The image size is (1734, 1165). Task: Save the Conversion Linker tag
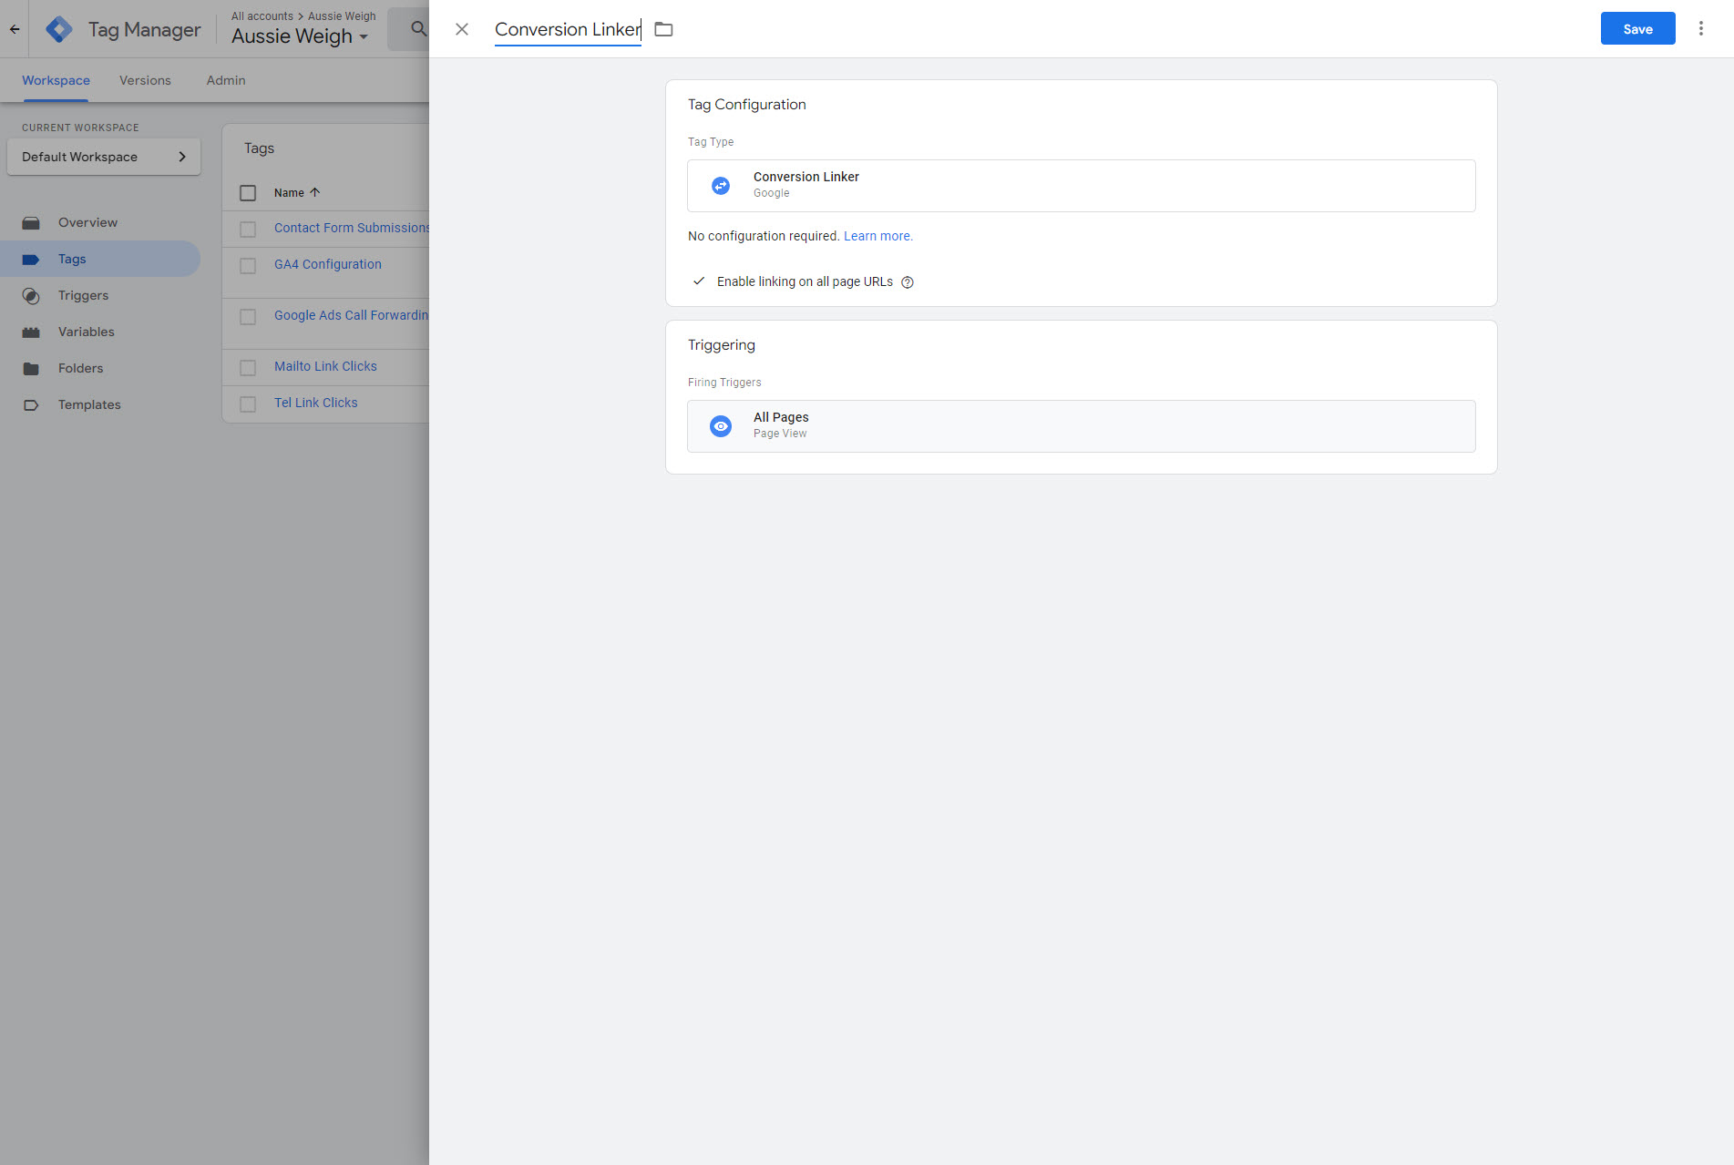click(x=1637, y=29)
